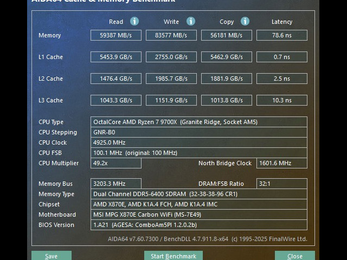Select the L1 Cache Read value
The width and height of the screenshot is (347, 260).
[x=116, y=57]
